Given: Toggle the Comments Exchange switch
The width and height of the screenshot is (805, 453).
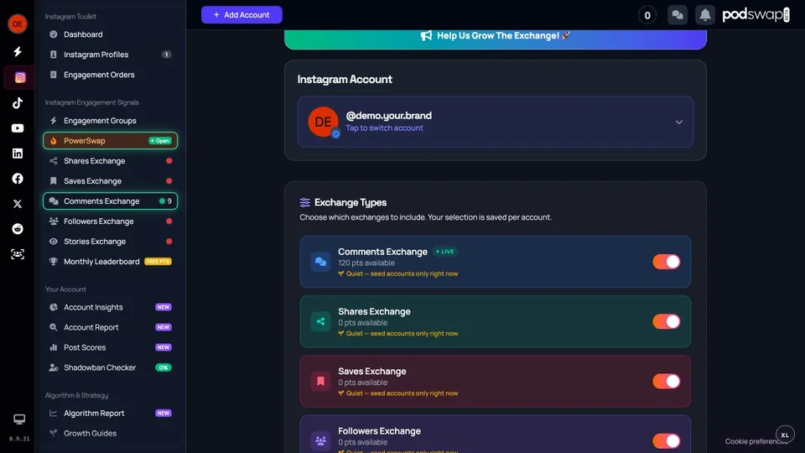Looking at the screenshot, I should click(x=667, y=262).
